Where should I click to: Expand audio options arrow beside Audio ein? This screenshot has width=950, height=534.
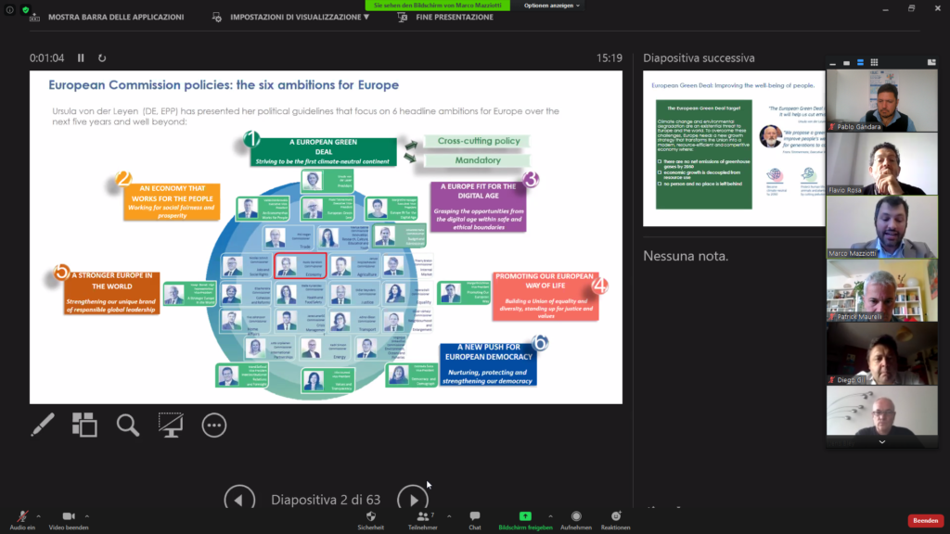tap(40, 515)
